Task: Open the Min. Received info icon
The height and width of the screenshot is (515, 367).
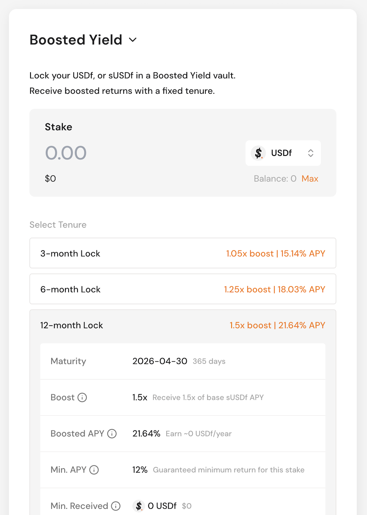Action: point(116,506)
